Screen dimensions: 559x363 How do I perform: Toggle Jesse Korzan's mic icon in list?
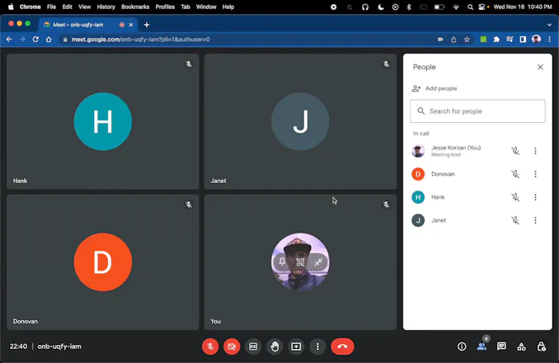coord(515,151)
